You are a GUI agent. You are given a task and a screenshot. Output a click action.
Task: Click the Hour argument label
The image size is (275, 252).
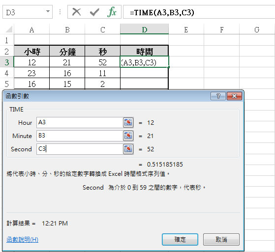tap(25, 122)
